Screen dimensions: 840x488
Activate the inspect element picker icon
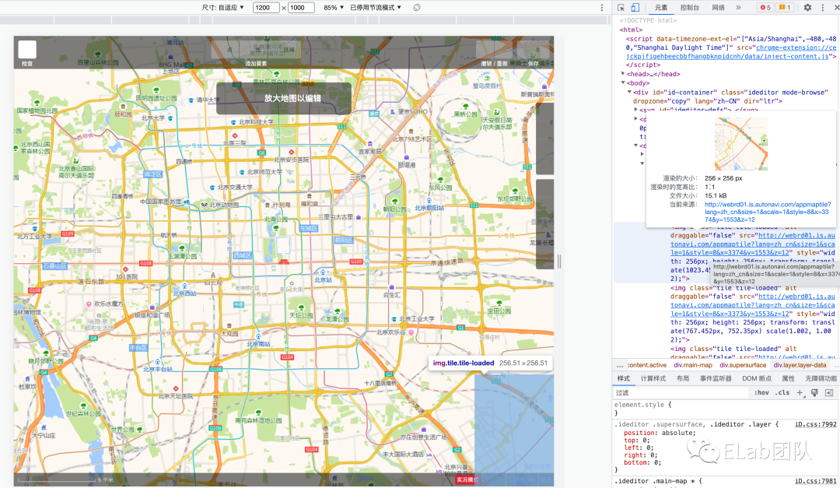point(621,8)
